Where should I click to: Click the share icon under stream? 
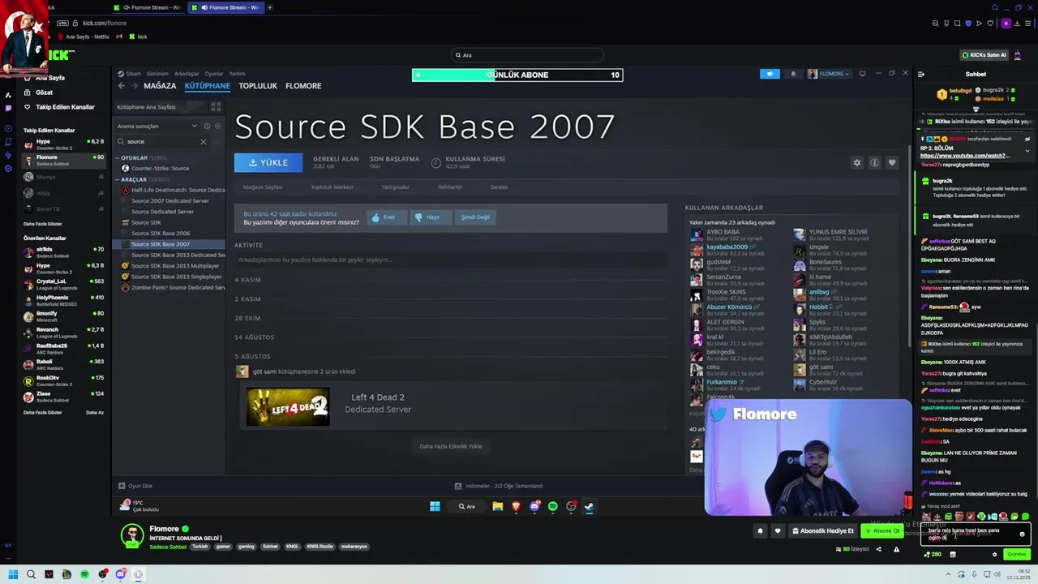878,549
